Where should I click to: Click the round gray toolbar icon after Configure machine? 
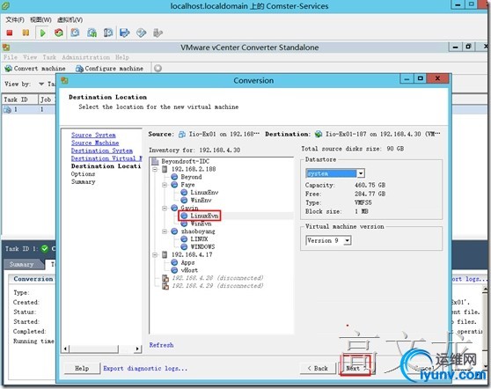click(x=158, y=69)
